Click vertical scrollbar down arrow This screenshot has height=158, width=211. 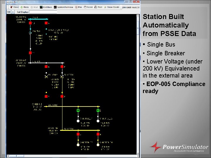(138, 153)
